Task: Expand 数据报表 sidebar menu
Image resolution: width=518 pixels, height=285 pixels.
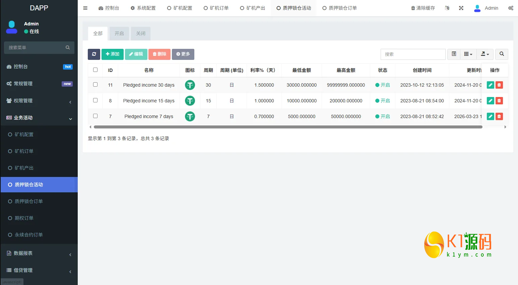Action: pos(39,253)
